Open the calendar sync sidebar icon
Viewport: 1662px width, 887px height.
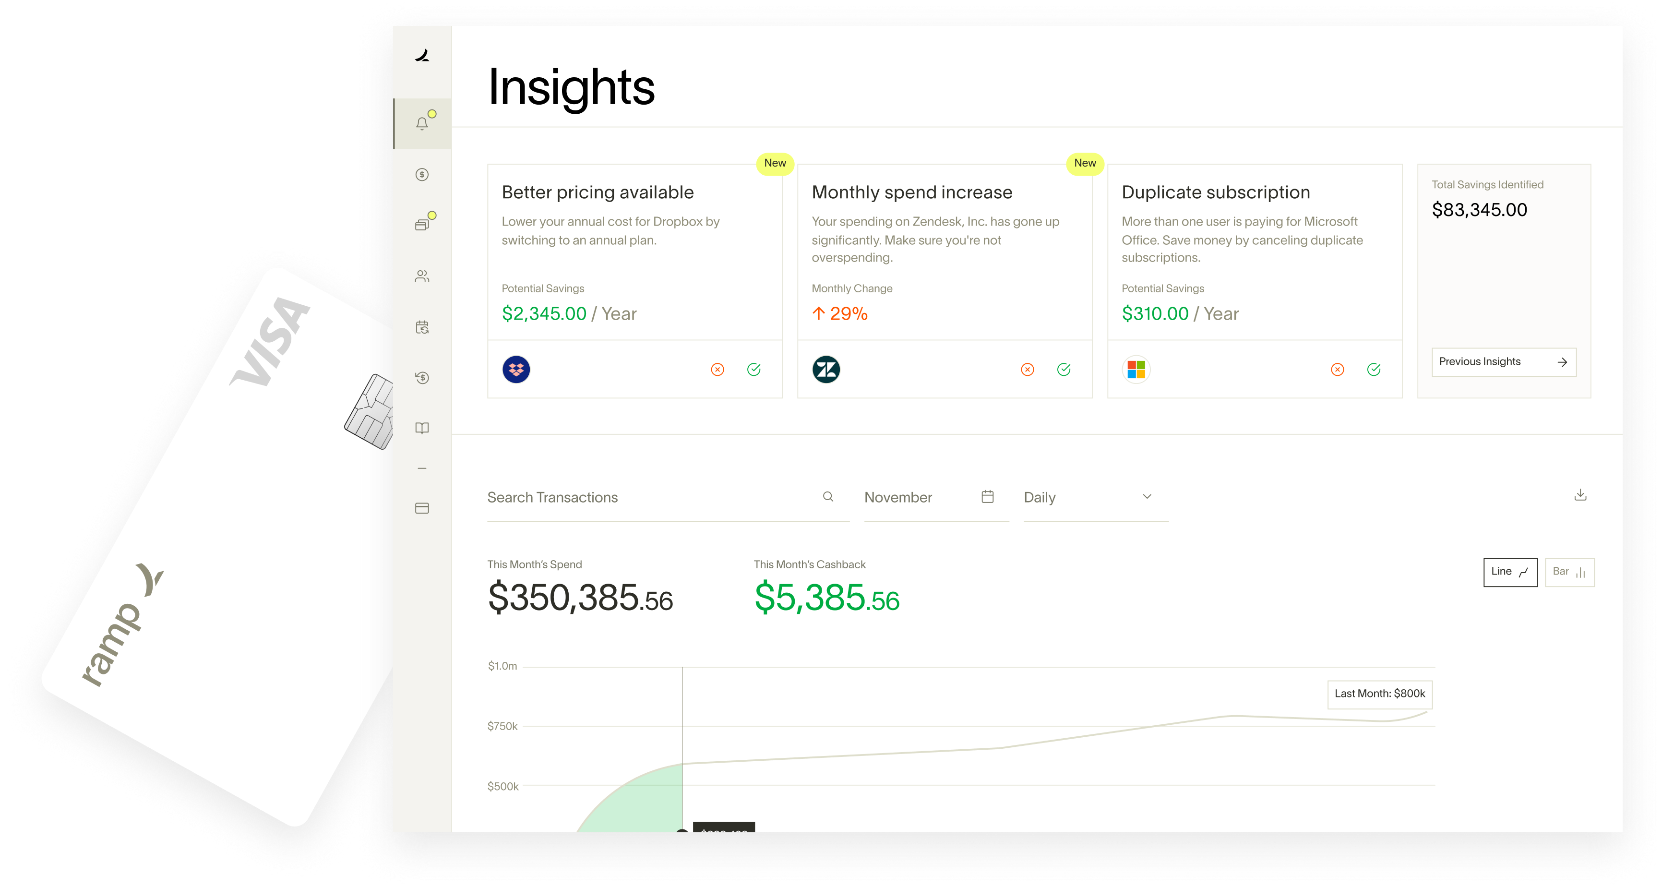pos(422,327)
